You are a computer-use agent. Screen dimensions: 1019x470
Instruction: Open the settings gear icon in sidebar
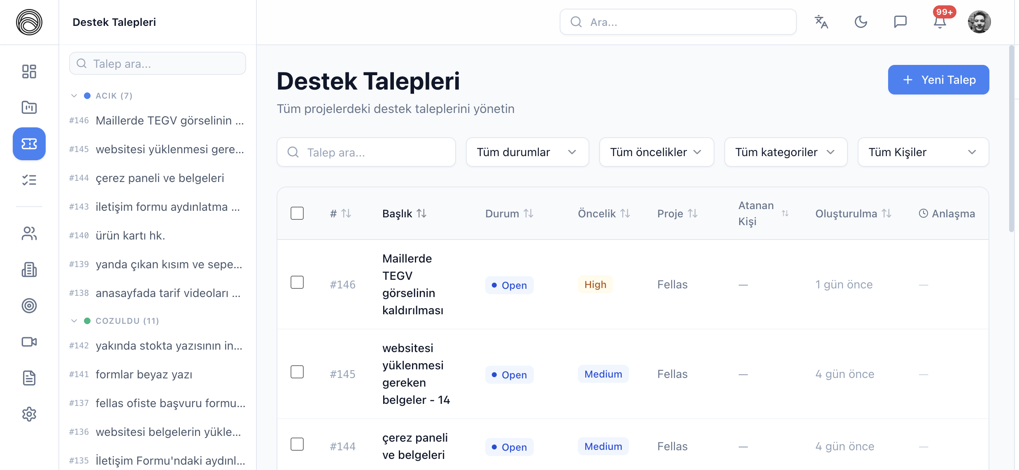point(29,414)
